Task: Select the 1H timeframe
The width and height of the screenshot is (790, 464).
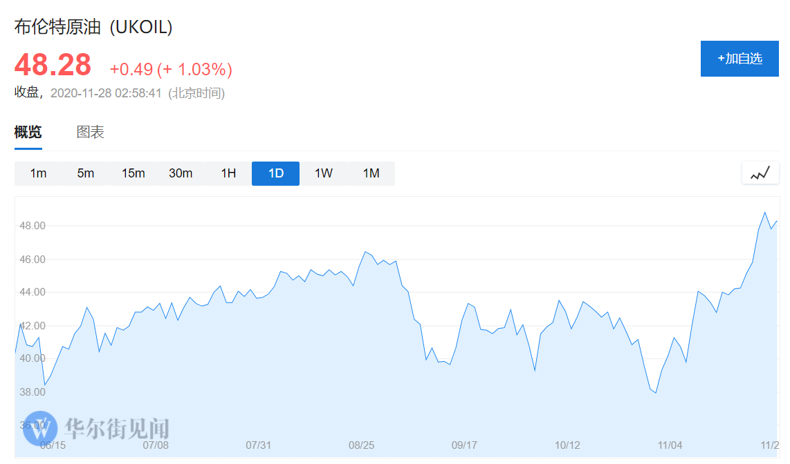Action: pos(228,173)
